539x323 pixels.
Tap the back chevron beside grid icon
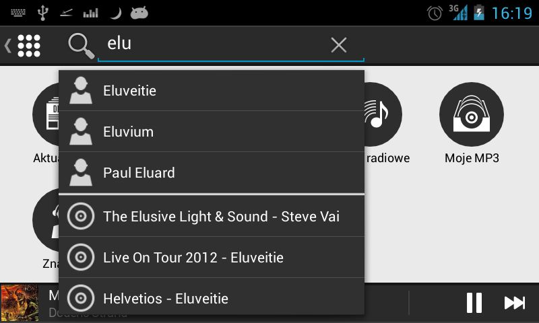8,45
